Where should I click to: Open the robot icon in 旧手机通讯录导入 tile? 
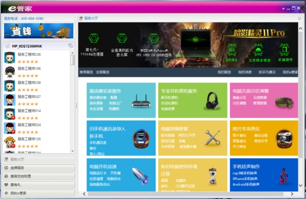(141, 139)
